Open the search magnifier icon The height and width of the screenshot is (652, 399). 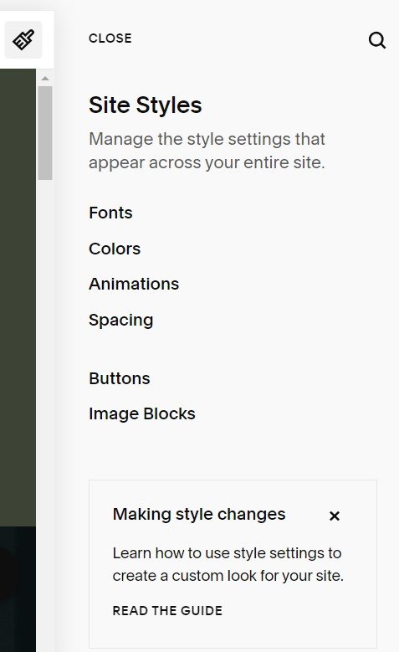(x=377, y=40)
